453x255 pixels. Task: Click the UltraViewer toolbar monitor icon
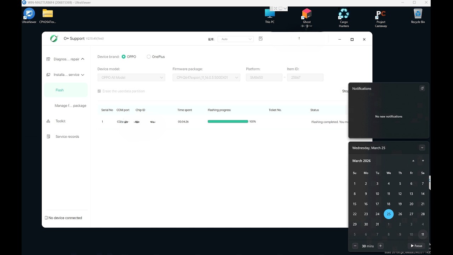280,8
